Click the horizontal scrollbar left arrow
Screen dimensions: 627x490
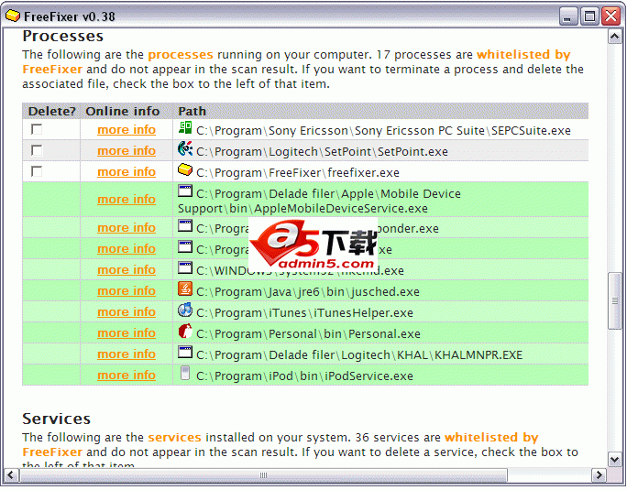tap(11, 475)
